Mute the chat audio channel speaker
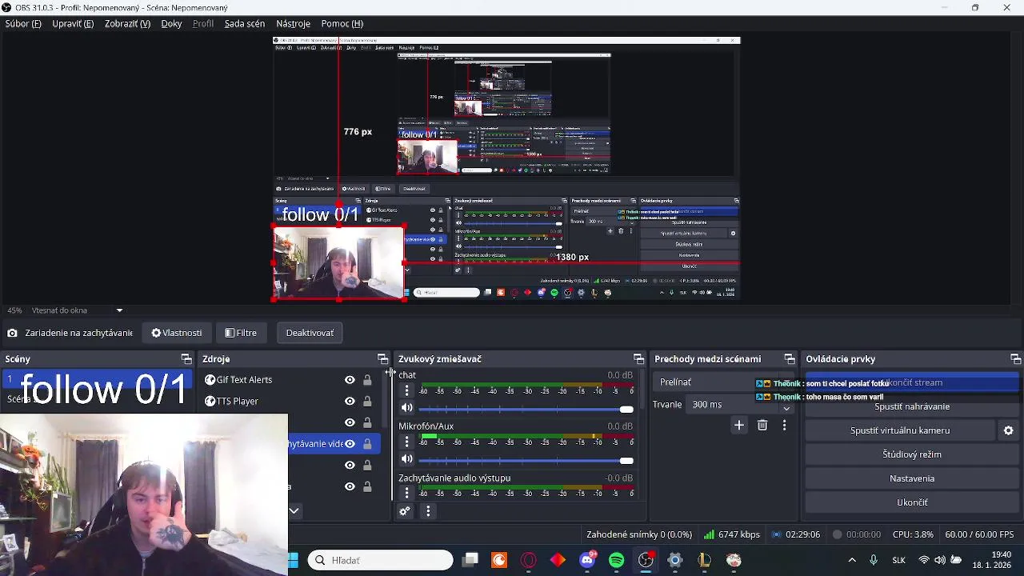This screenshot has height=576, width=1024. click(406, 408)
